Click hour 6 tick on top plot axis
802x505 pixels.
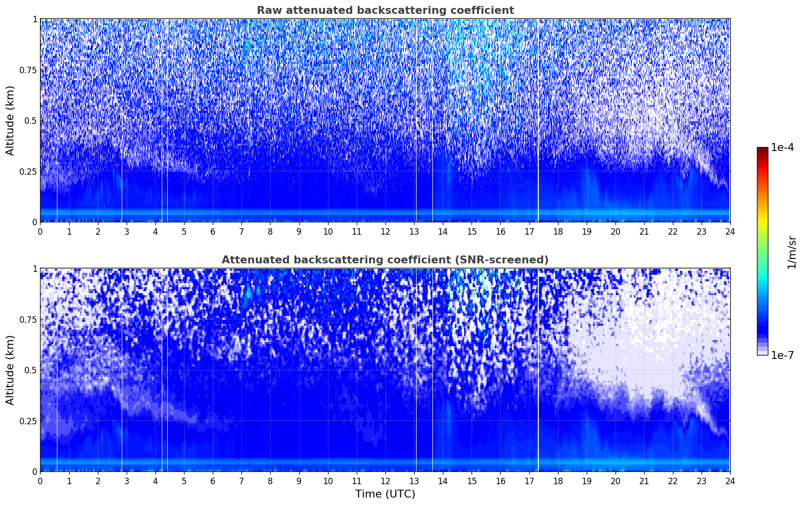click(213, 231)
